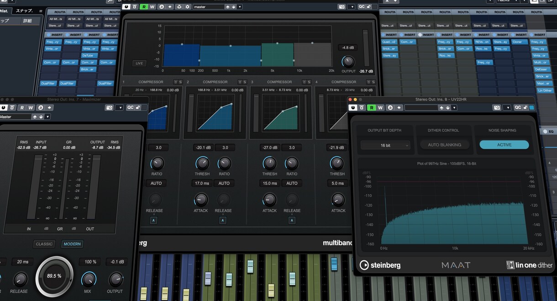
Task: Switch A/B settings in Maximizer window
Action: click(x=41, y=108)
